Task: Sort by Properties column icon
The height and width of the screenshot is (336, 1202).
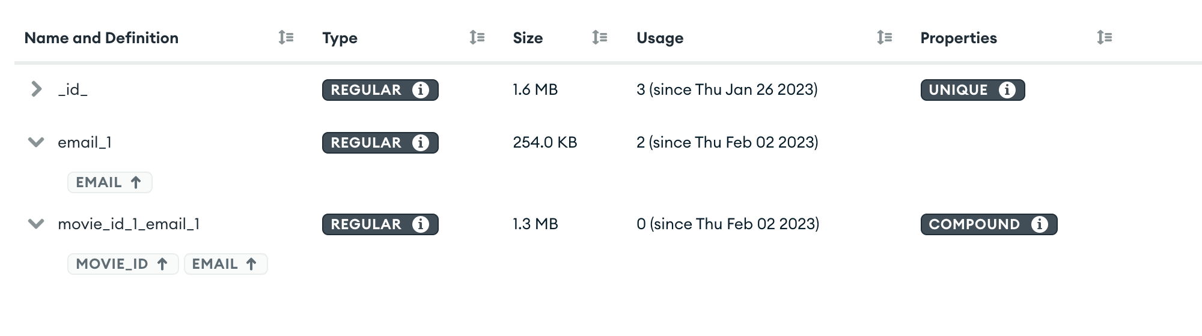Action: (x=1104, y=38)
